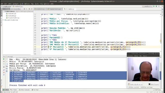165x93 pixels.
Task: Click the stop icon in the top toolbar
Action: [159, 6]
